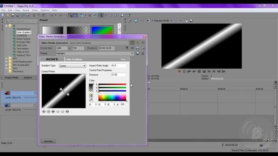
Task: Open the File menu
Action: (3, 10)
